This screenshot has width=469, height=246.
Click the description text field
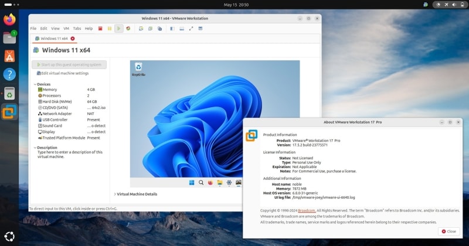(x=70, y=155)
